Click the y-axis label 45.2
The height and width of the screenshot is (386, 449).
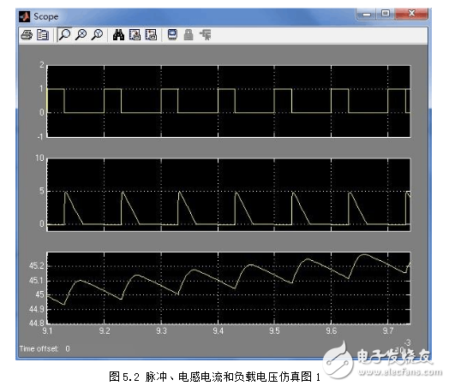36,266
